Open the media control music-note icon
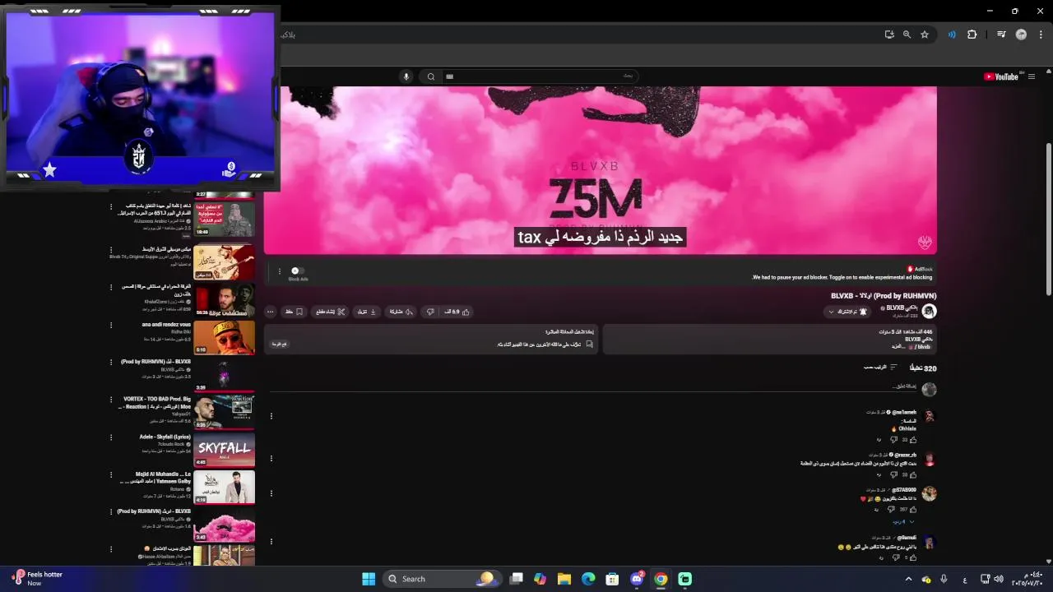 click(x=1001, y=35)
